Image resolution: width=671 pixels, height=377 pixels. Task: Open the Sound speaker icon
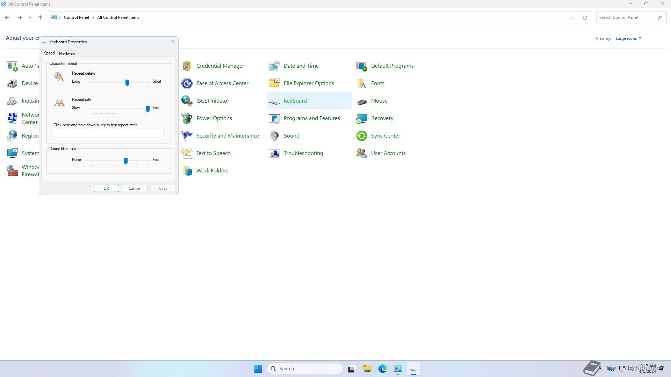tap(274, 136)
